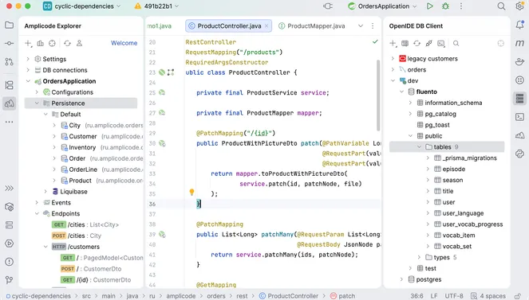
Task: Debug OrdersApplication with the bug icon
Action: 446,6
